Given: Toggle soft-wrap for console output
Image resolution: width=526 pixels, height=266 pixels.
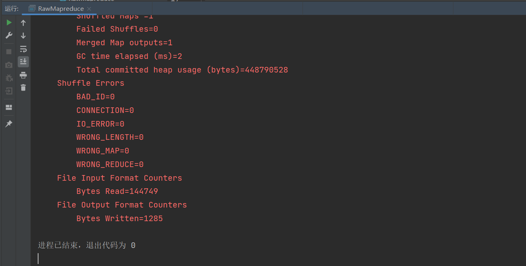Looking at the screenshot, I should tap(23, 49).
